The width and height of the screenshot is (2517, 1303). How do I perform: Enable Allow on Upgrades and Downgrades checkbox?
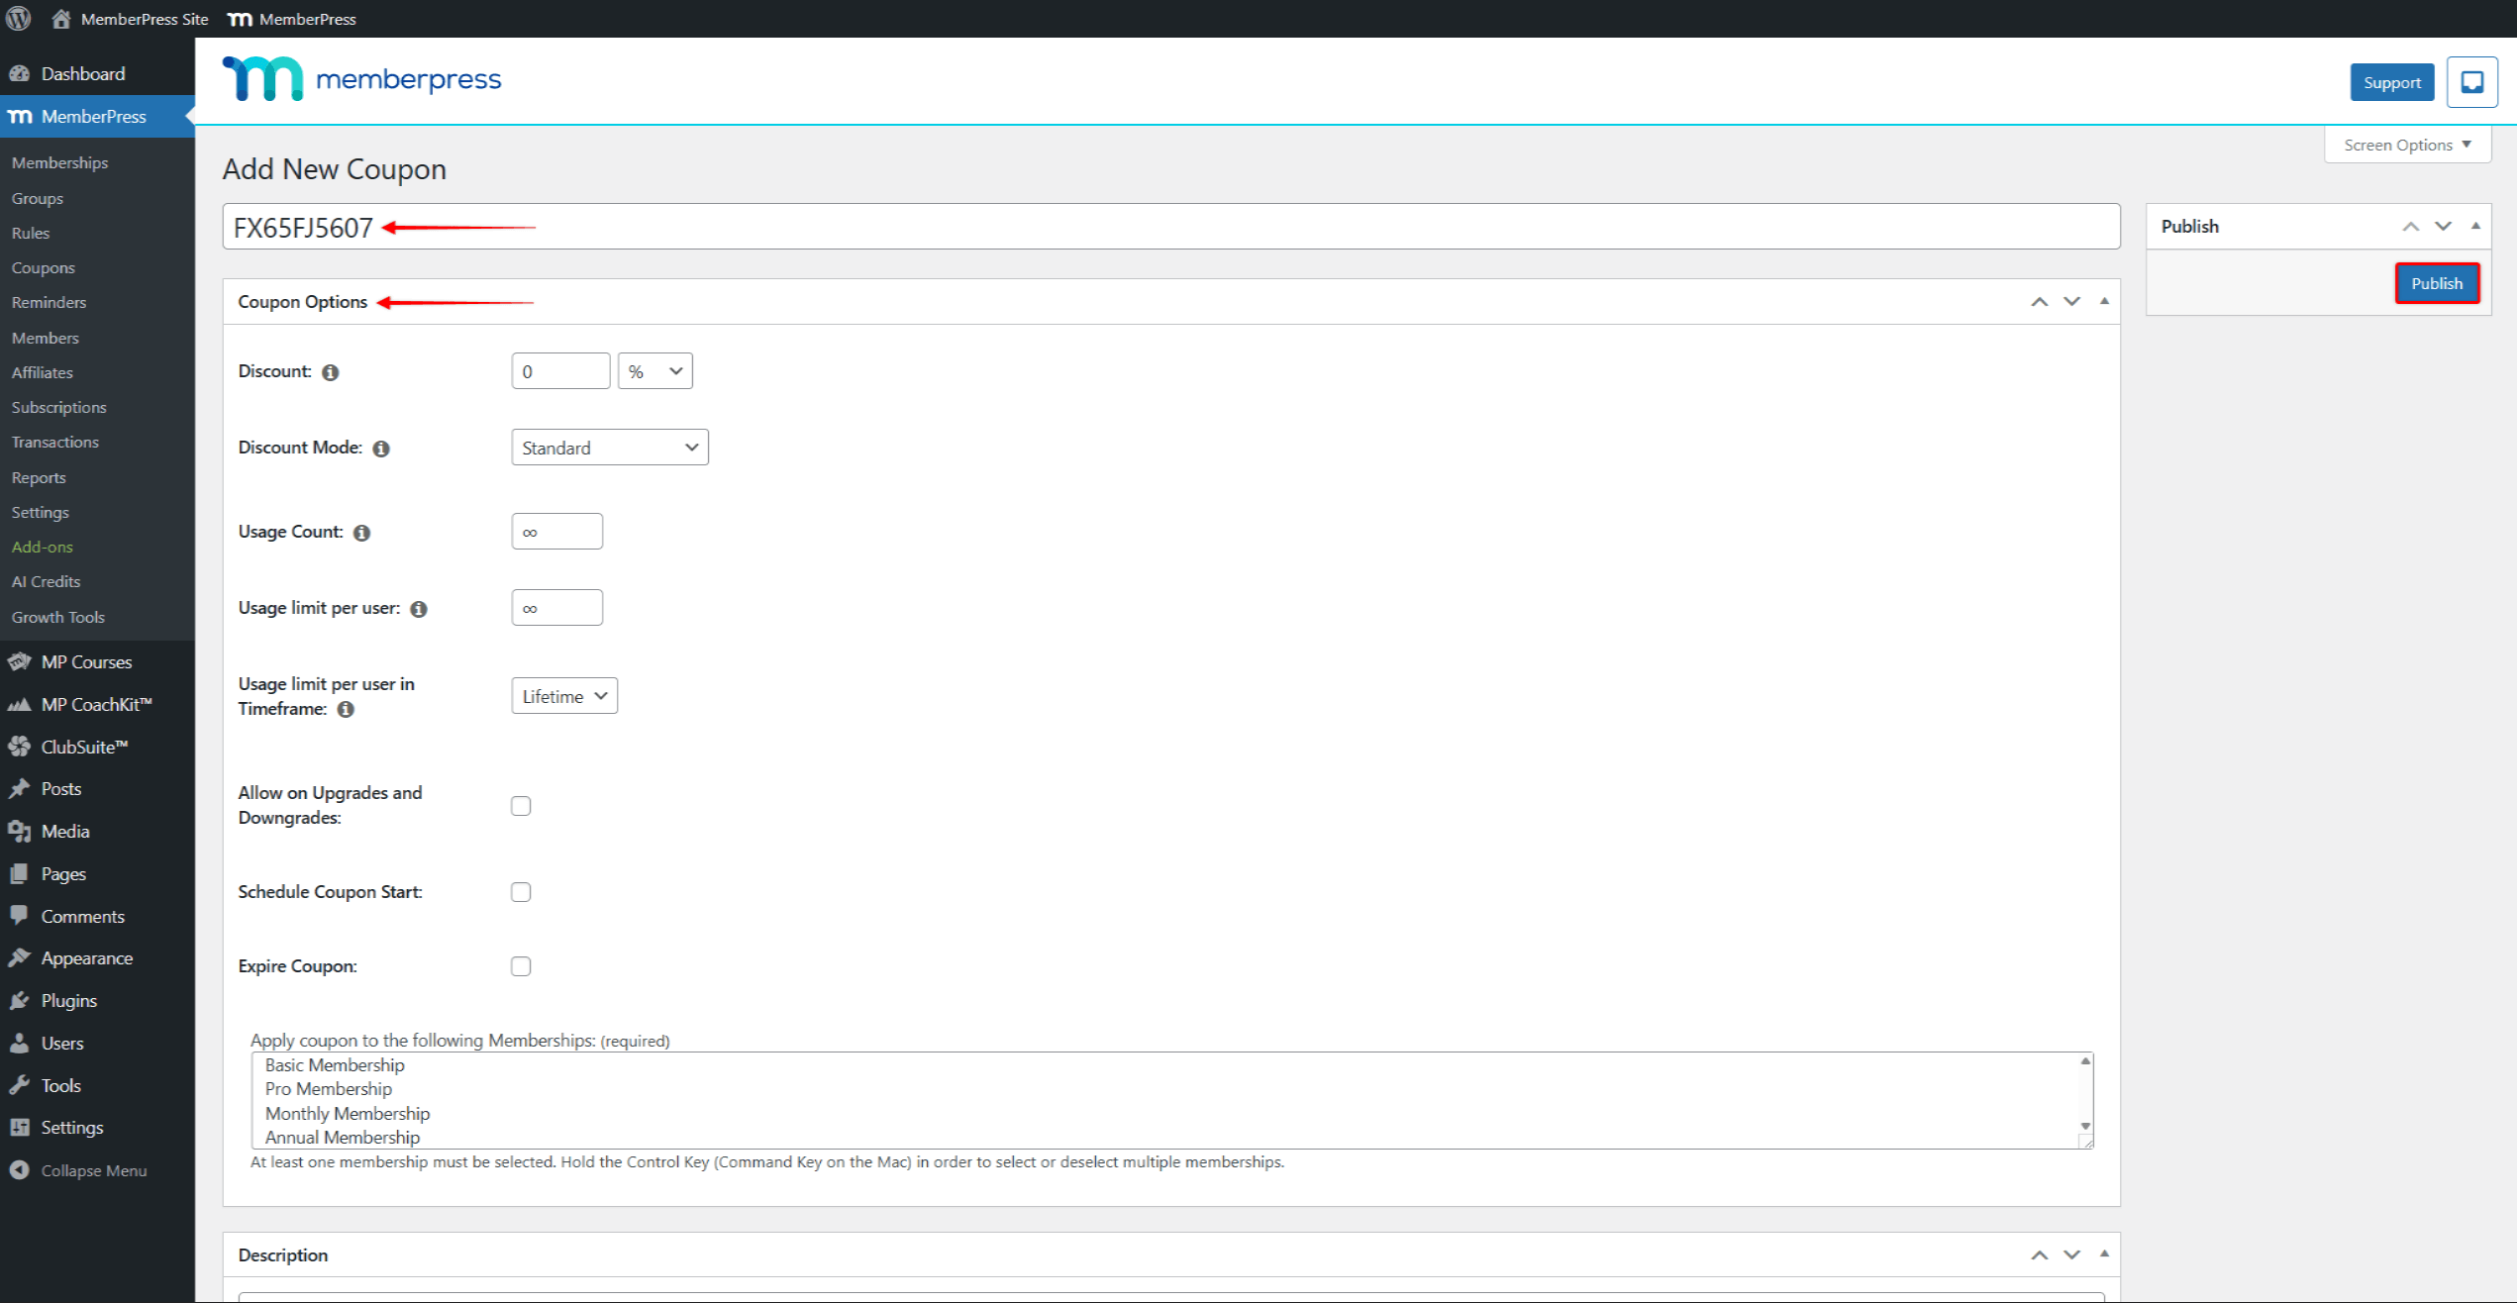pyautogui.click(x=521, y=806)
